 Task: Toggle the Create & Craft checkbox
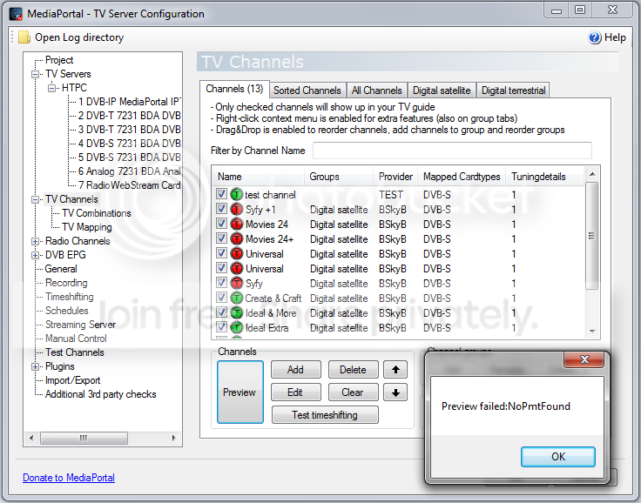(x=221, y=298)
